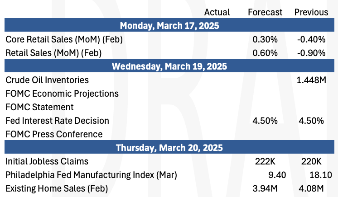Select the Initial Jobless Claims row
Screen dimensions: 338x197
coord(169,161)
